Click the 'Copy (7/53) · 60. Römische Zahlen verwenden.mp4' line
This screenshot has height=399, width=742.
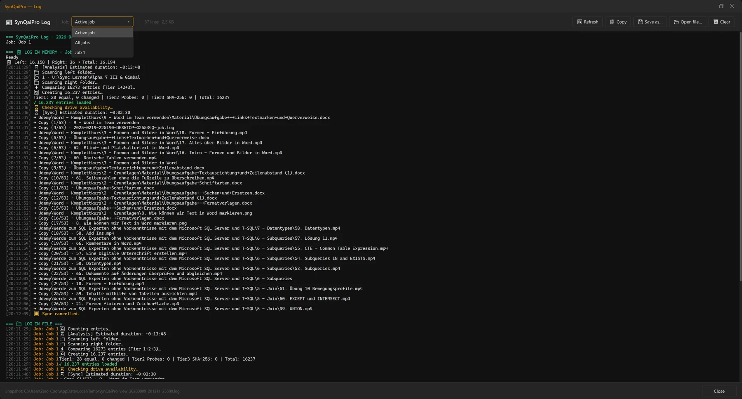[x=81, y=158]
